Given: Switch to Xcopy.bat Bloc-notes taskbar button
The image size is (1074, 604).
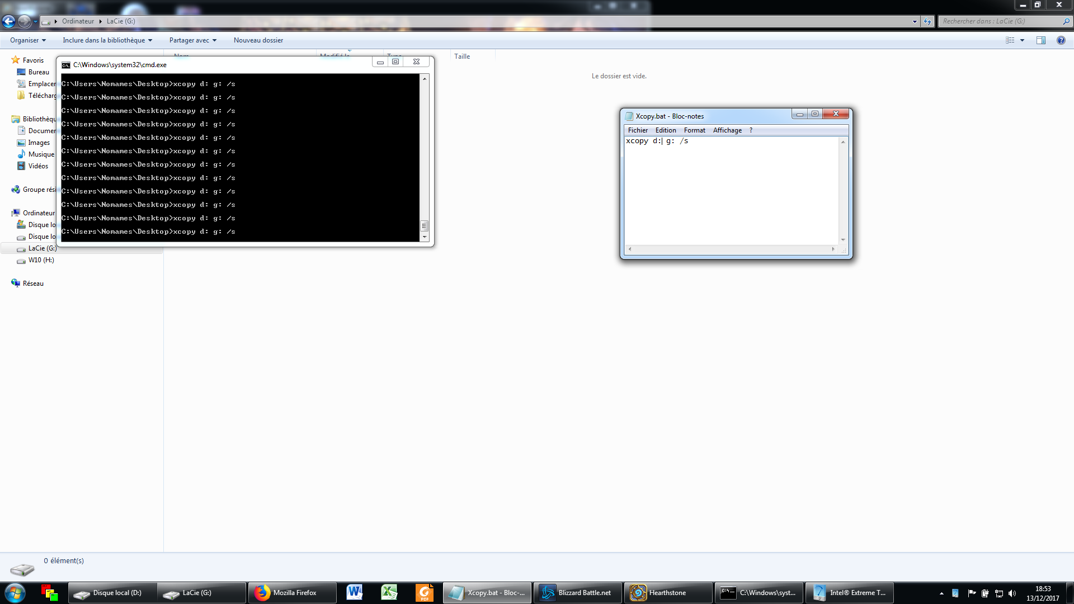Looking at the screenshot, I should (487, 593).
